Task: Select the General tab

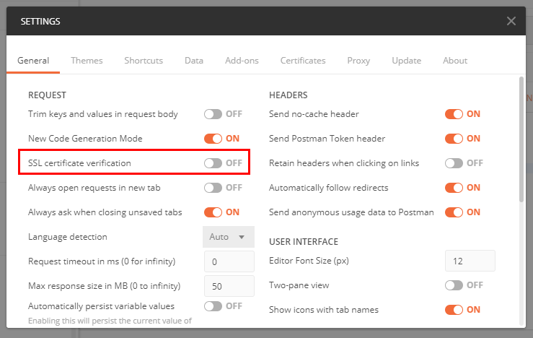Action: tap(33, 61)
